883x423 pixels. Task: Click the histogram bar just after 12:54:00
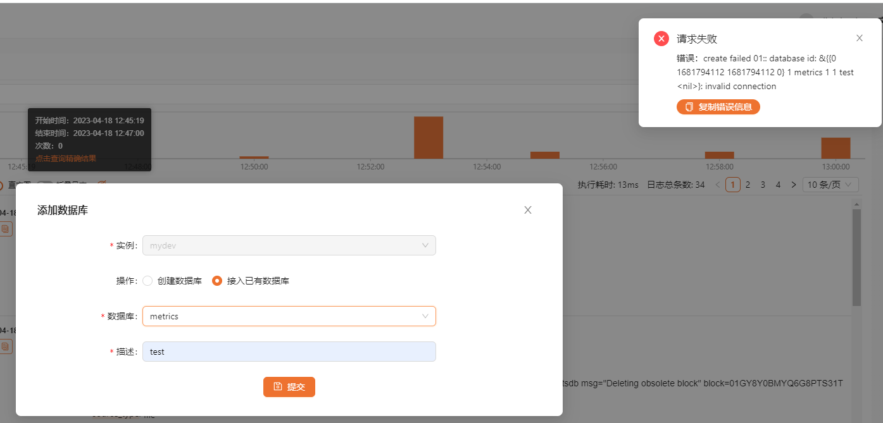[x=545, y=155]
